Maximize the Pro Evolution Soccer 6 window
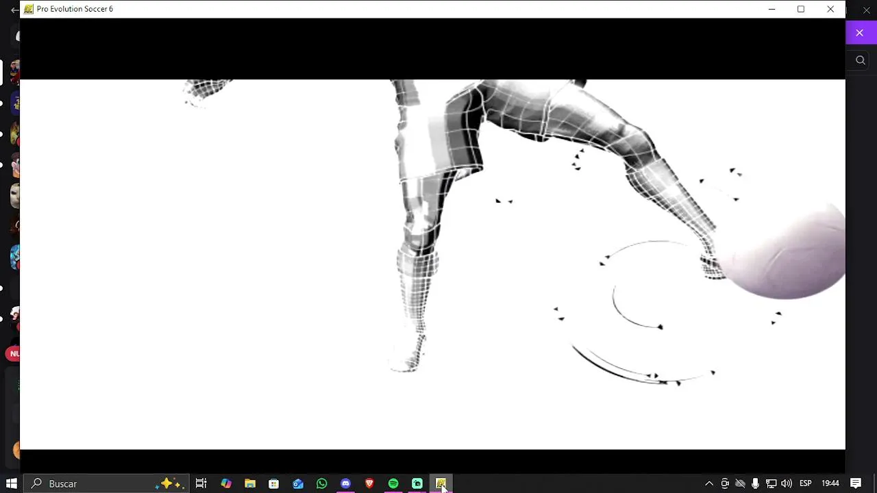The width and height of the screenshot is (877, 493). point(801,9)
